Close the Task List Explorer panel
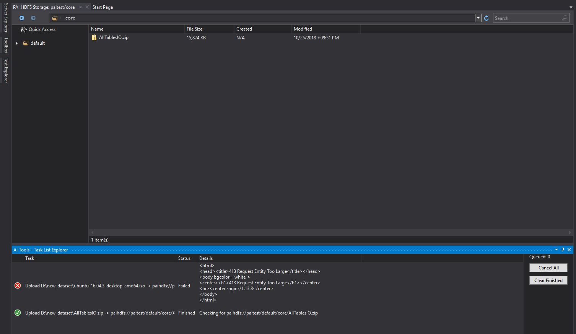The height and width of the screenshot is (334, 576). point(569,250)
